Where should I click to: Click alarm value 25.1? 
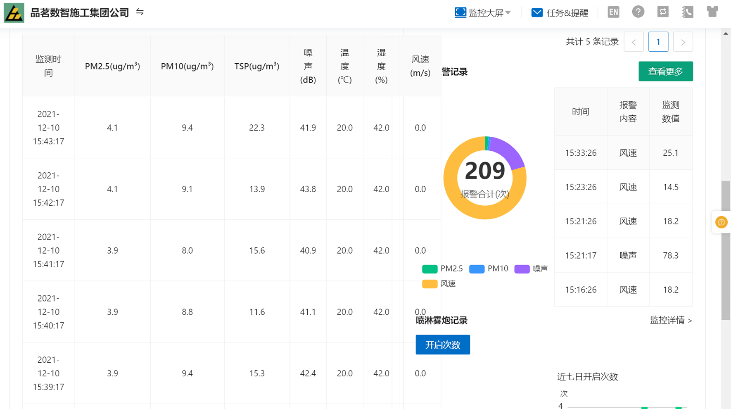pyautogui.click(x=671, y=153)
